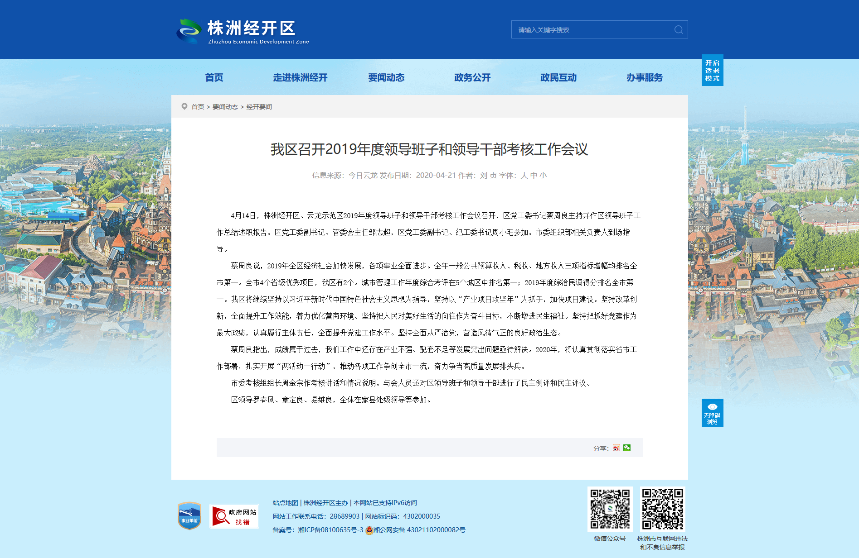859x558 pixels.
Task: Go to 要闻动态 in the main navigation
Action: [386, 78]
